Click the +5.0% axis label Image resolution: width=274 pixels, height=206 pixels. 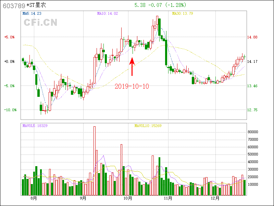10,37
